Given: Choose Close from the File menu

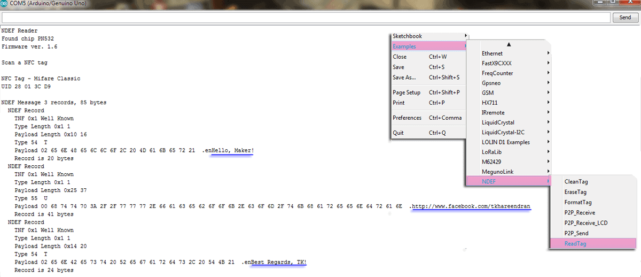Looking at the screenshot, I should (429, 57).
